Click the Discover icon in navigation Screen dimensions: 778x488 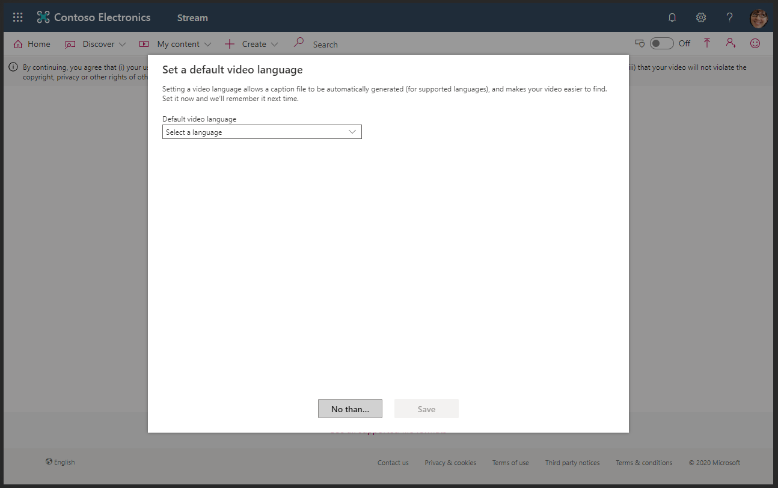pos(70,44)
